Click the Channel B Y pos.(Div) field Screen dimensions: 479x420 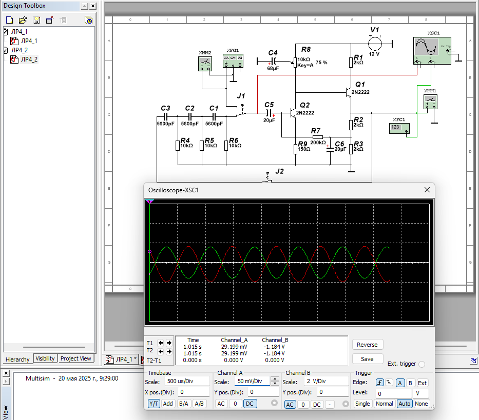click(x=332, y=392)
